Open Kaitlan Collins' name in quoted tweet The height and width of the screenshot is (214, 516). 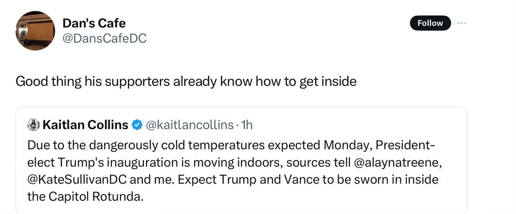(x=86, y=124)
